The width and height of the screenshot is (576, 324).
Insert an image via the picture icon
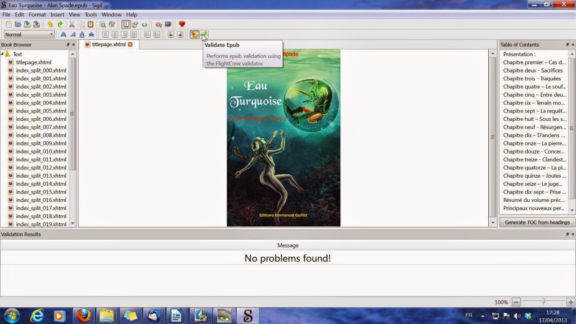[x=168, y=24]
